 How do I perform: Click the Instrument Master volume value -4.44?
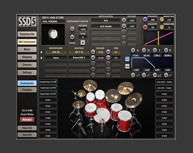tap(83, 29)
